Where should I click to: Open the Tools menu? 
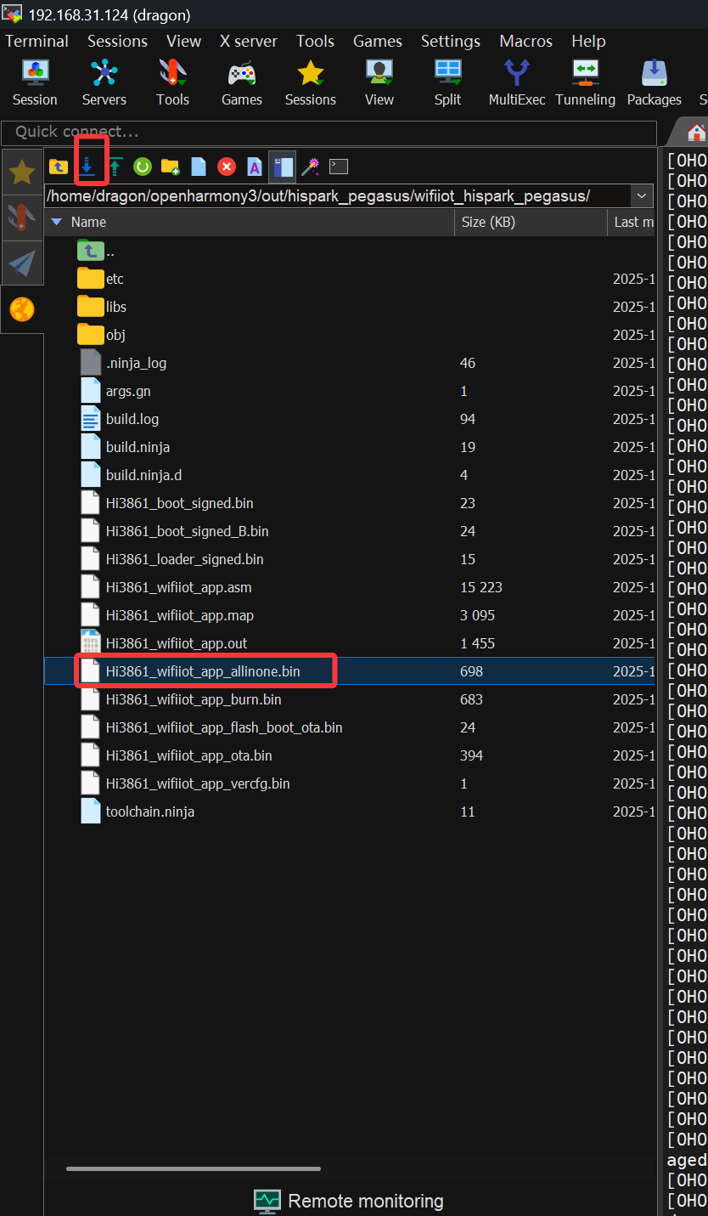pos(316,41)
